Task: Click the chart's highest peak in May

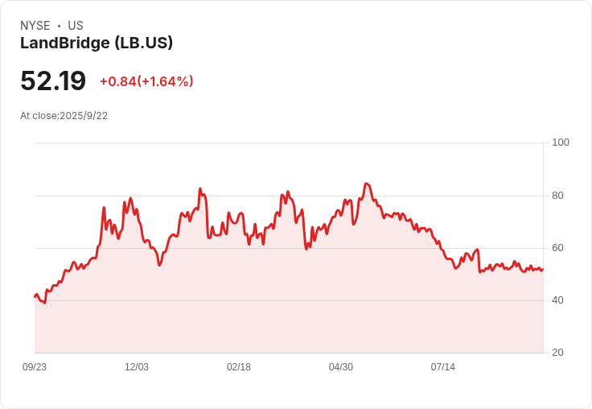Action: pyautogui.click(x=366, y=184)
